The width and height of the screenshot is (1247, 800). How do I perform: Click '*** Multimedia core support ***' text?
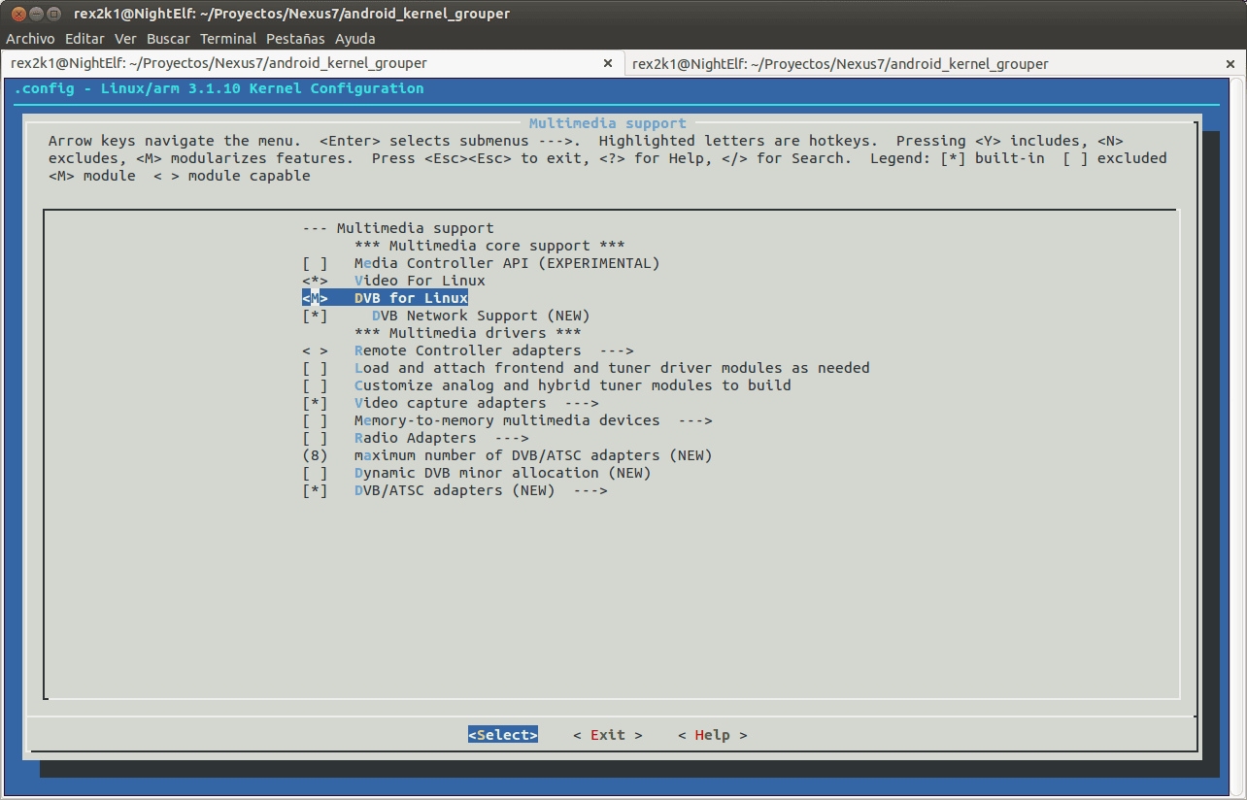coord(489,246)
